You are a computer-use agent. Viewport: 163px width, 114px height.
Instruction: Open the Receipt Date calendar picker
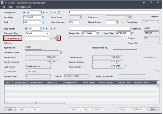[x=98, y=33]
